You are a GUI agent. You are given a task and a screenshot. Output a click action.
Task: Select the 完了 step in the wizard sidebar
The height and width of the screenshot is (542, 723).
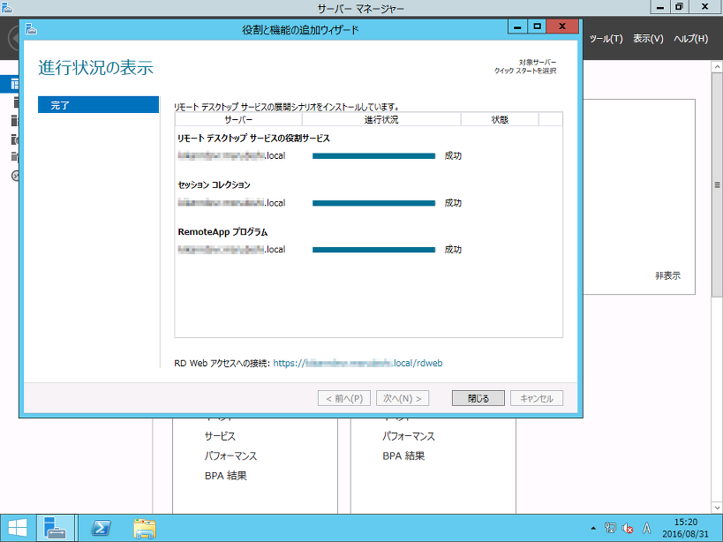point(97,104)
